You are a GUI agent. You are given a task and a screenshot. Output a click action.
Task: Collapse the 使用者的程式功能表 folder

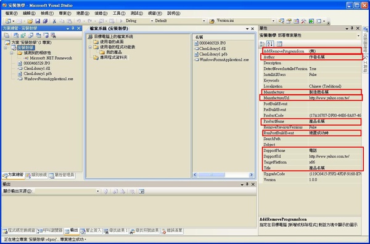[90, 47]
